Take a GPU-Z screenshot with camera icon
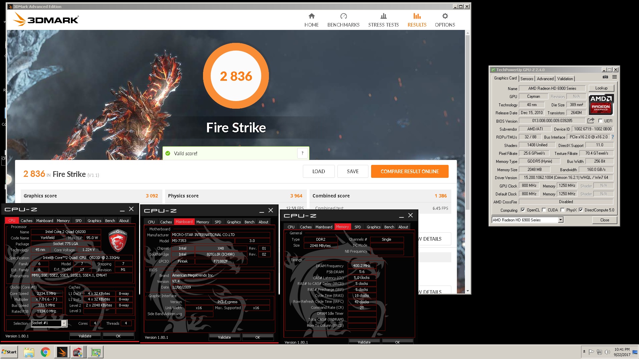The height and width of the screenshot is (359, 639). pyautogui.click(x=605, y=77)
